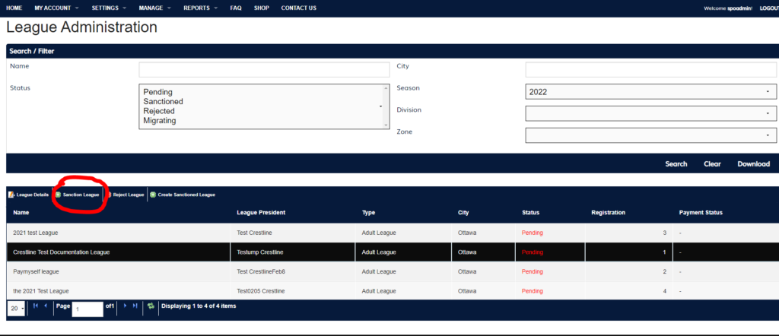
Task: Click the Create Sanctioned League icon
Action: pos(153,195)
